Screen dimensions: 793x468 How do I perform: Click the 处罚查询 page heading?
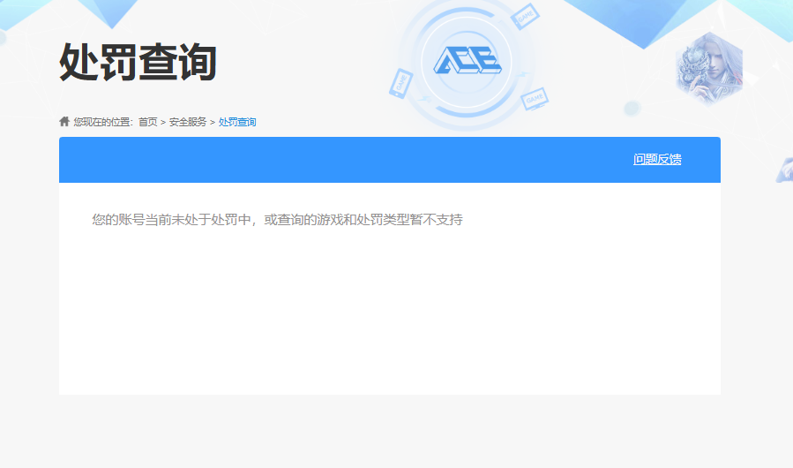click(x=138, y=62)
